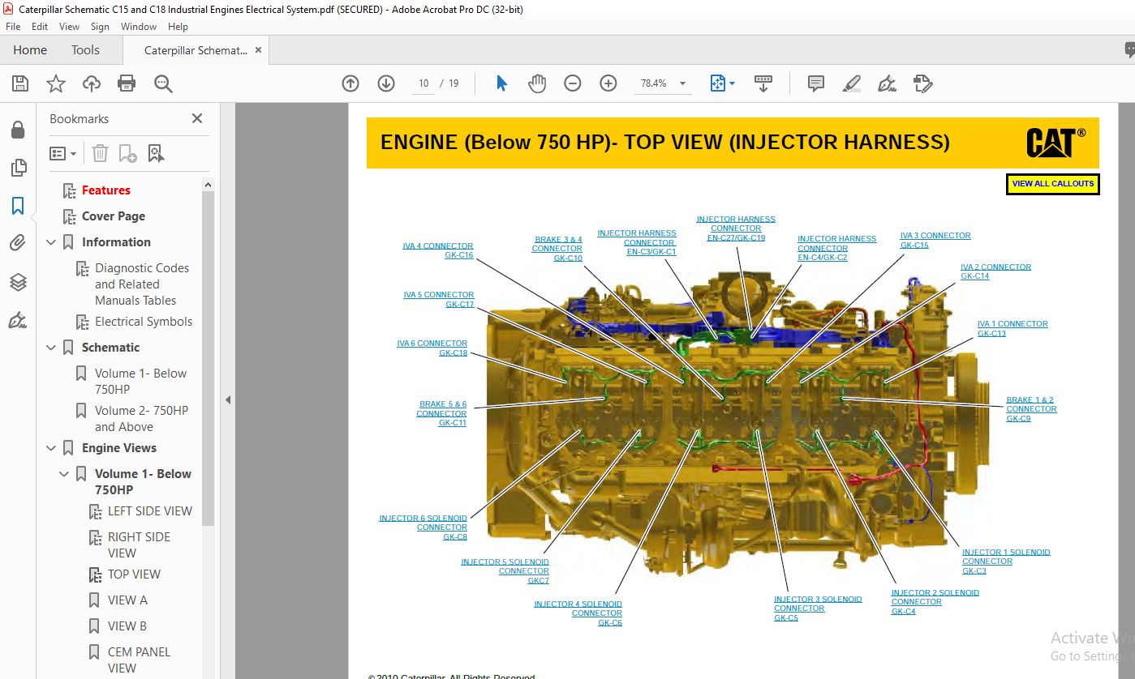Open the Sign menu
Screen dimensions: 1135x679
click(x=100, y=27)
